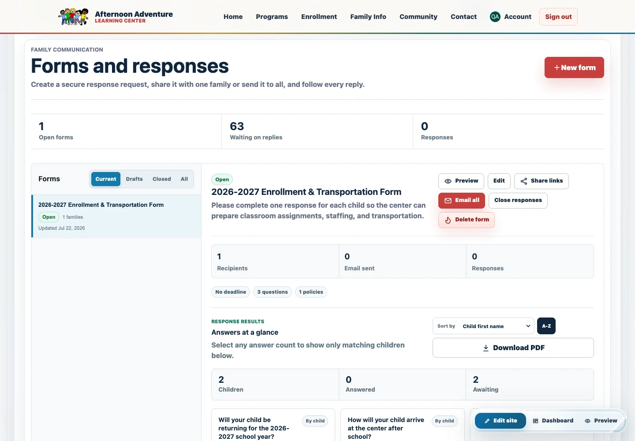Switch to the Current forms tab
This screenshot has width=635, height=441.
click(x=106, y=179)
